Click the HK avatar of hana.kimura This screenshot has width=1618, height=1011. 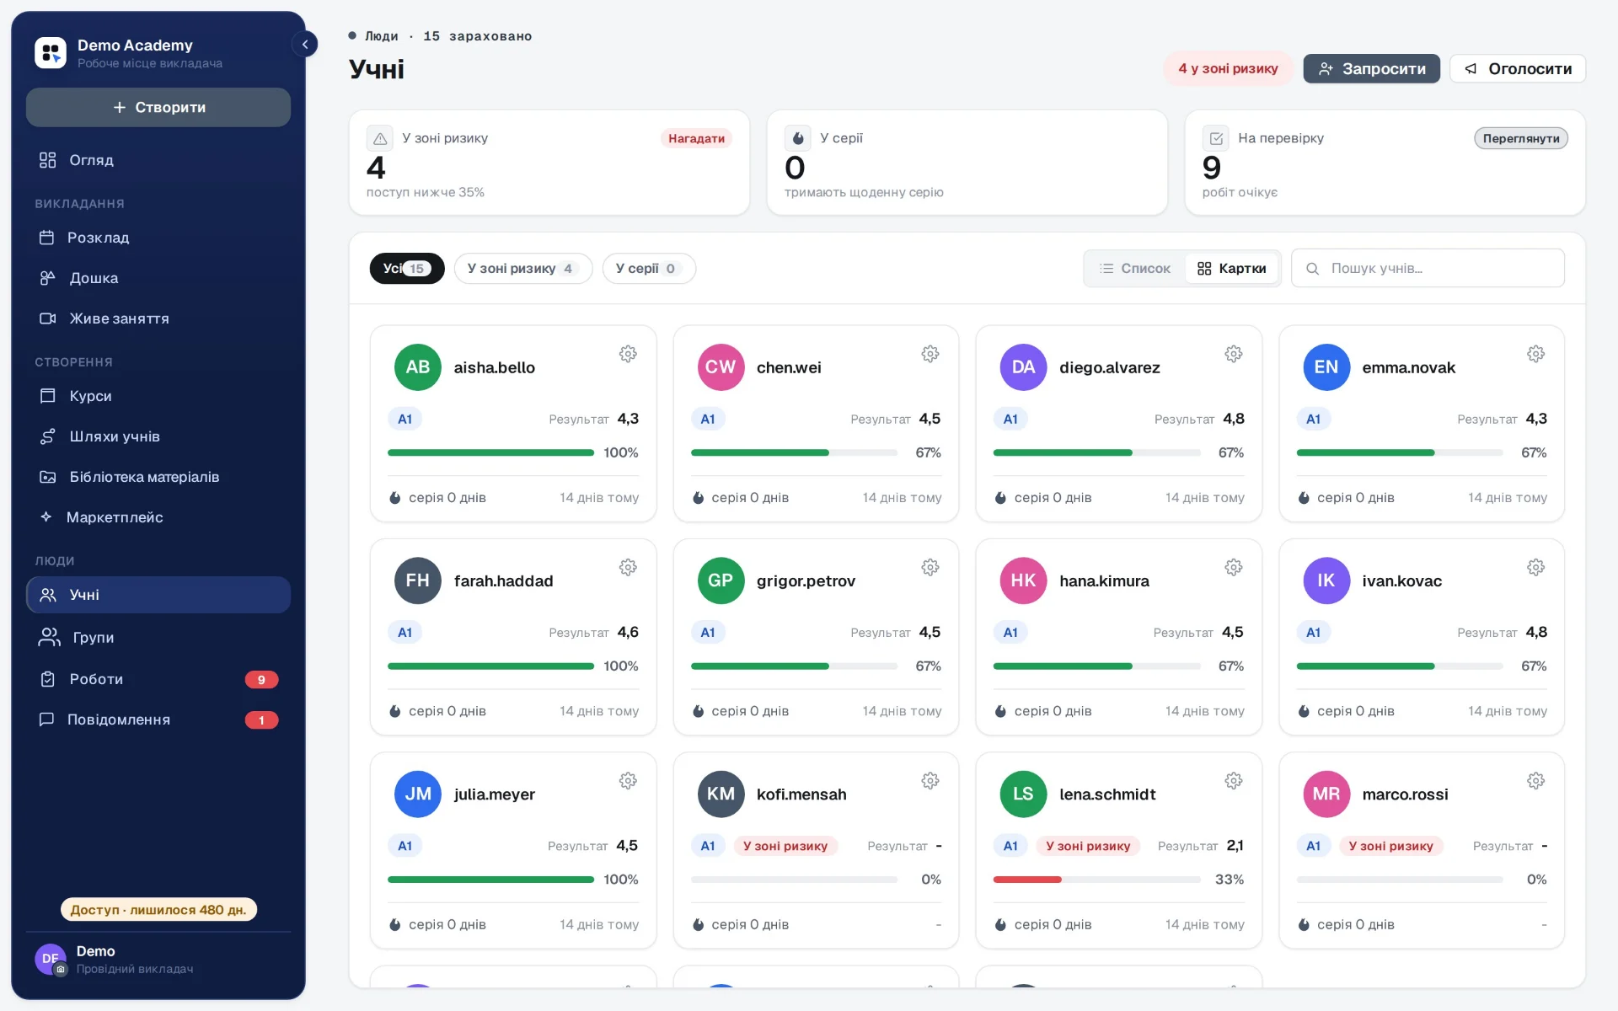click(1023, 580)
